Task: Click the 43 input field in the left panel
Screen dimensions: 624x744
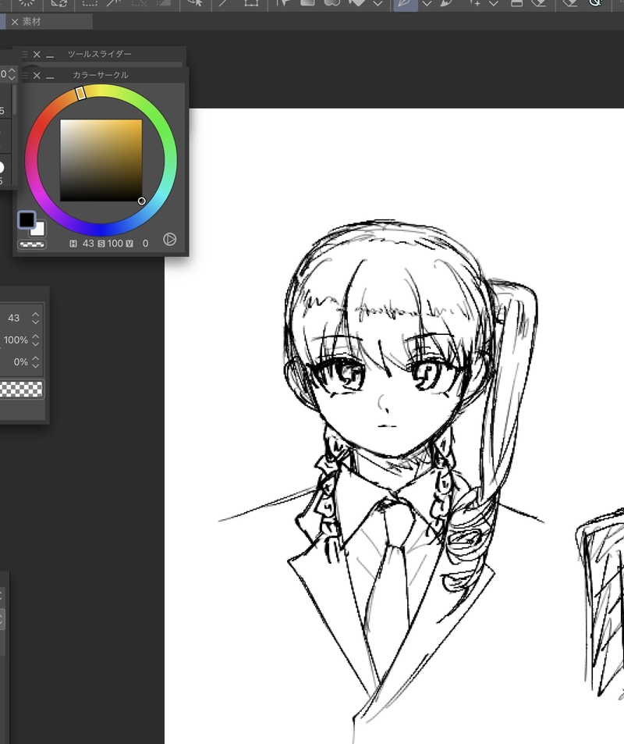Action: pyautogui.click(x=14, y=318)
